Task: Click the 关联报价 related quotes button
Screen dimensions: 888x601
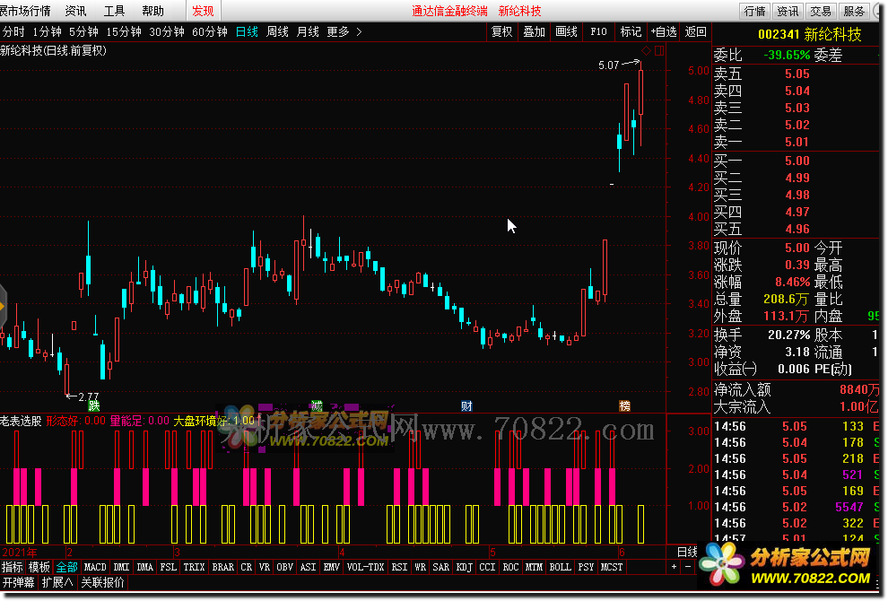Action: 102,582
